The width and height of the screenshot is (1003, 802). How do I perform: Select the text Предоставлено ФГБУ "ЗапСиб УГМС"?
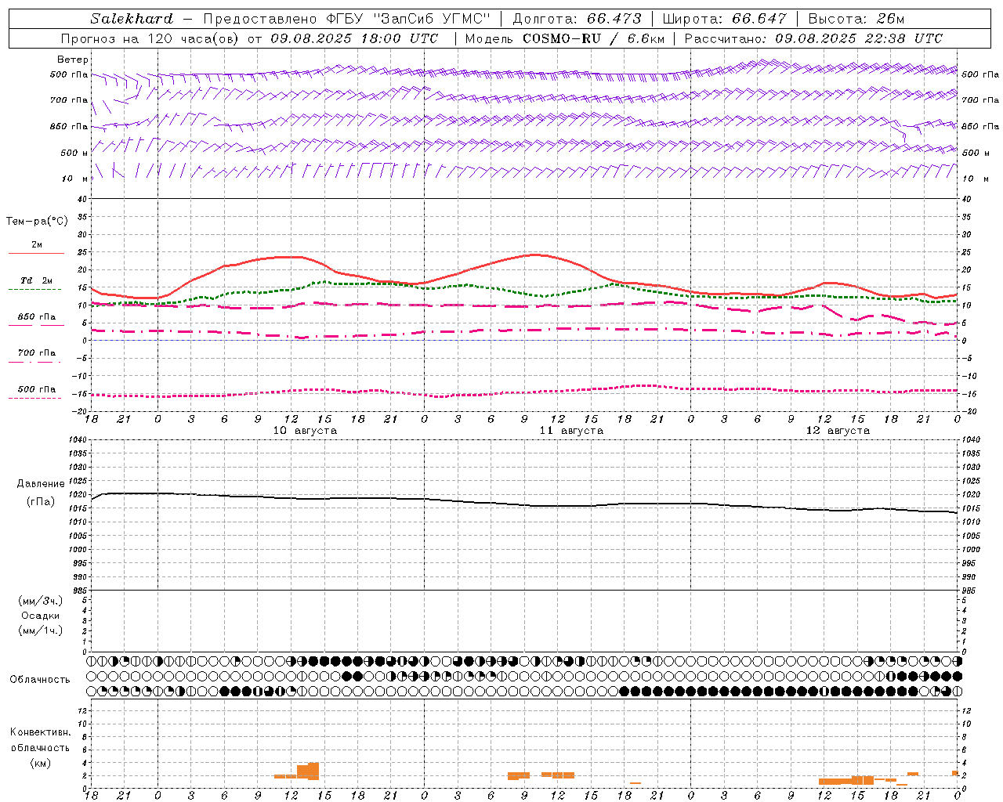(x=347, y=19)
